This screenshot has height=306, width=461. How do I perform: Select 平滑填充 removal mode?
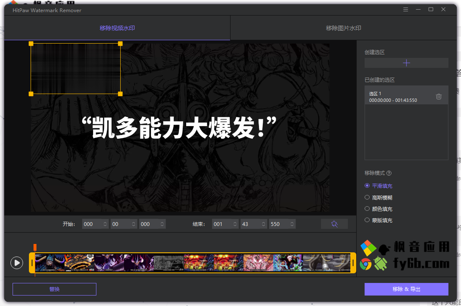point(378,186)
